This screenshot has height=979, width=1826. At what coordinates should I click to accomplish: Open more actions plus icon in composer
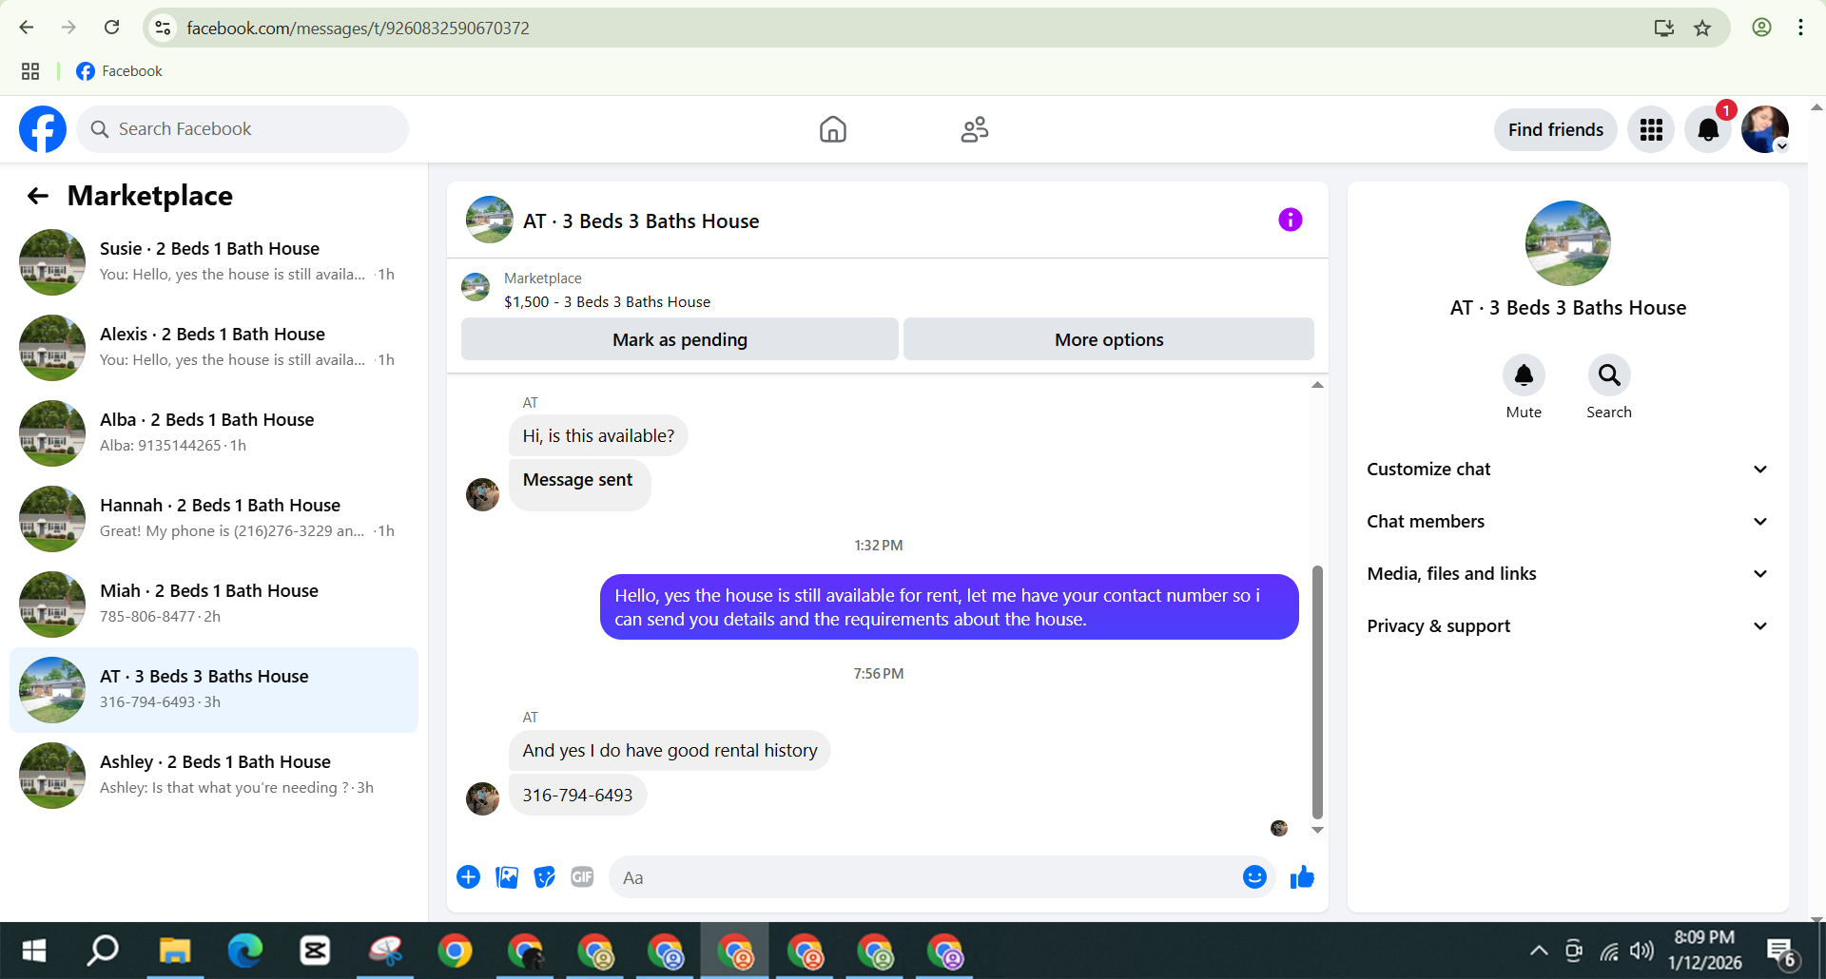[468, 877]
